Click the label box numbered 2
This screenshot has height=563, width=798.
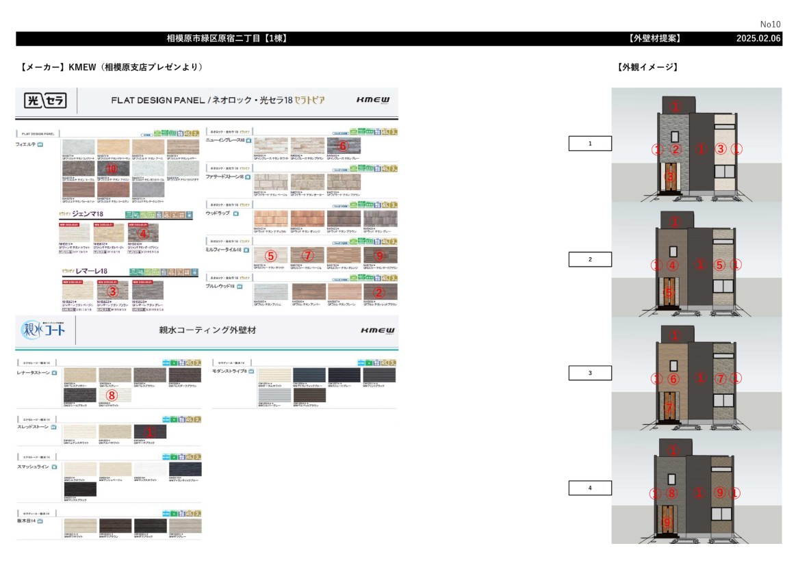pyautogui.click(x=590, y=259)
